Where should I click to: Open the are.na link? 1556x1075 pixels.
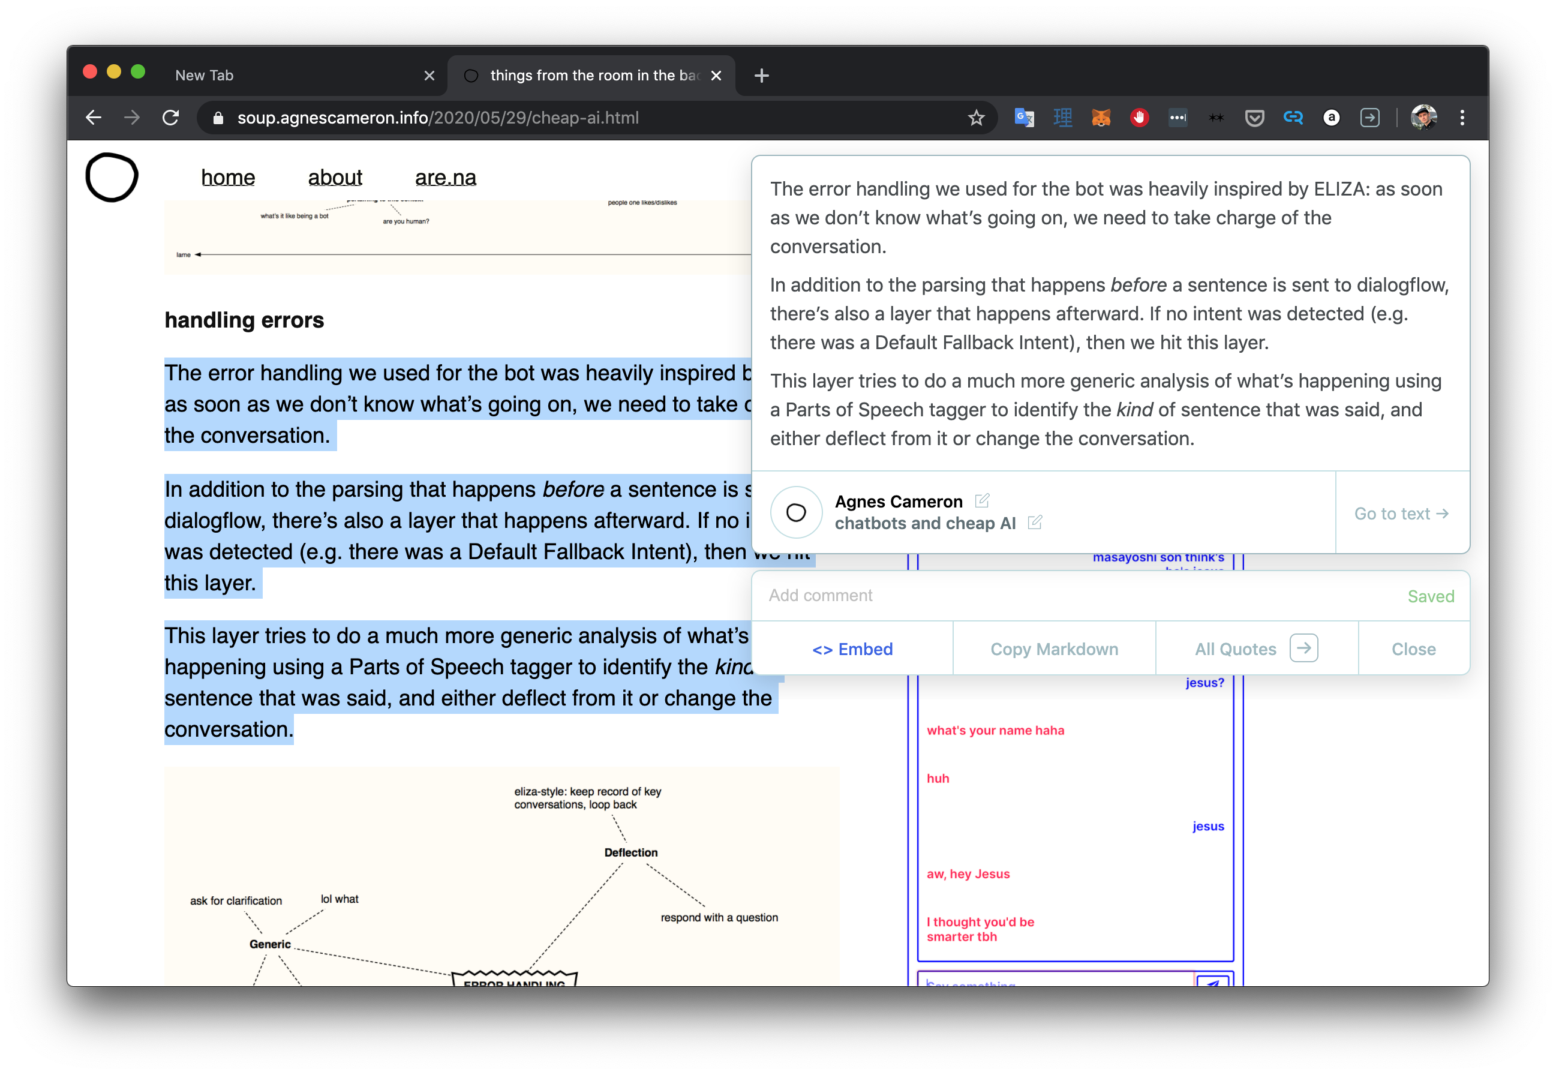(x=445, y=177)
